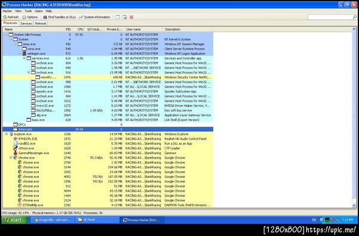This screenshot has width=359, height=236.
Task: Click the Physical memory status bar entry
Action: (56, 213)
